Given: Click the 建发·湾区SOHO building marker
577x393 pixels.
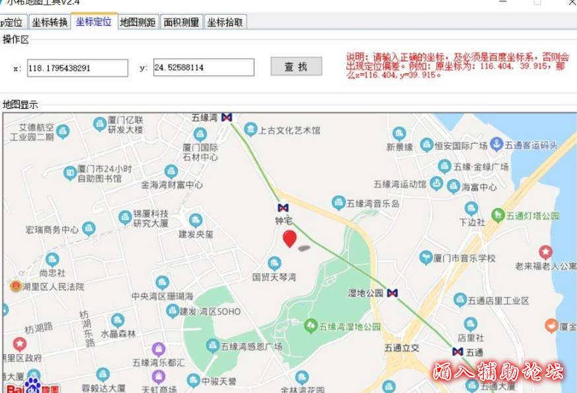Looking at the screenshot, I should [x=173, y=311].
